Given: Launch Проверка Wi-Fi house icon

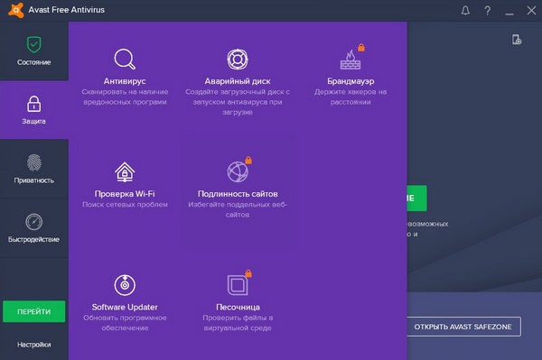Looking at the screenshot, I should tap(125, 172).
